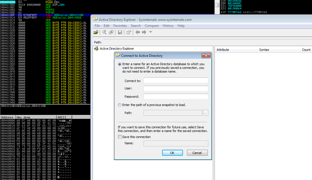Select the Active Directory Explorer root node
Viewport: 312px width, 180px height.
click(x=117, y=49)
